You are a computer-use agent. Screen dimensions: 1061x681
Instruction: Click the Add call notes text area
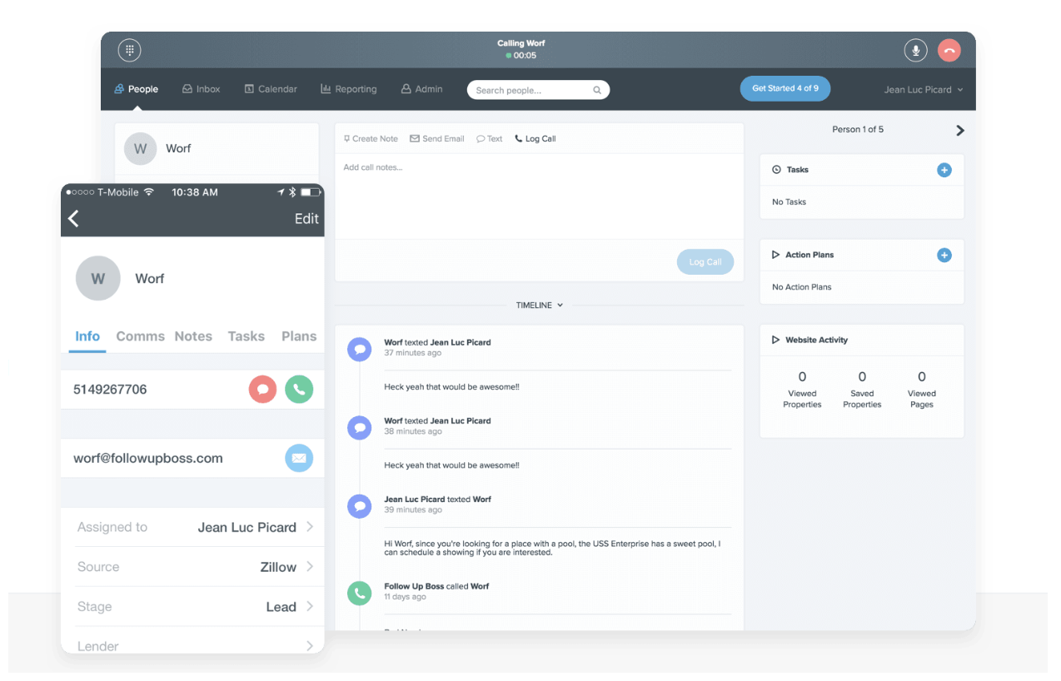pyautogui.click(x=539, y=196)
